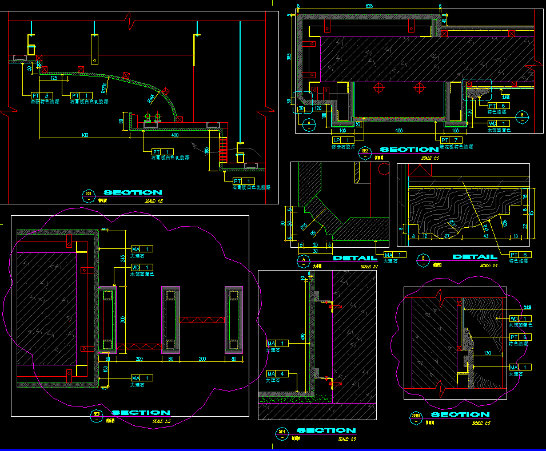Click the SE3 section marker bubble
The height and width of the screenshot is (451, 546).
[x=97, y=414]
